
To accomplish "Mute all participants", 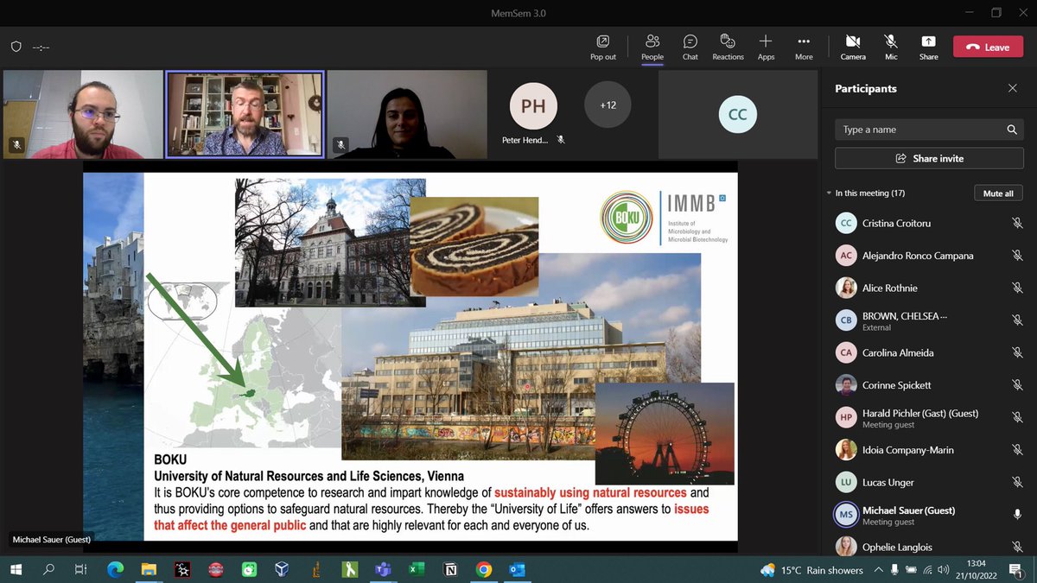I will point(998,193).
